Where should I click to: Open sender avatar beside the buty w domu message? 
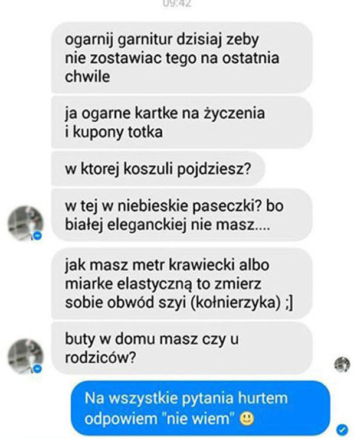point(25,356)
